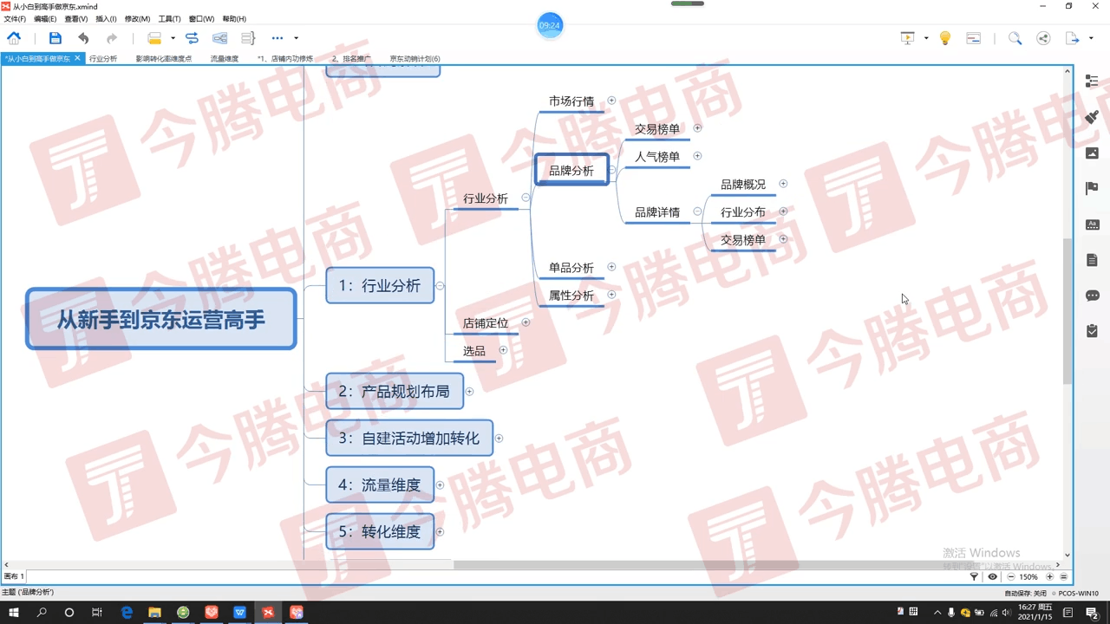Open the Outline panel in right sidebar
This screenshot has height=624, width=1110.
click(1092, 81)
